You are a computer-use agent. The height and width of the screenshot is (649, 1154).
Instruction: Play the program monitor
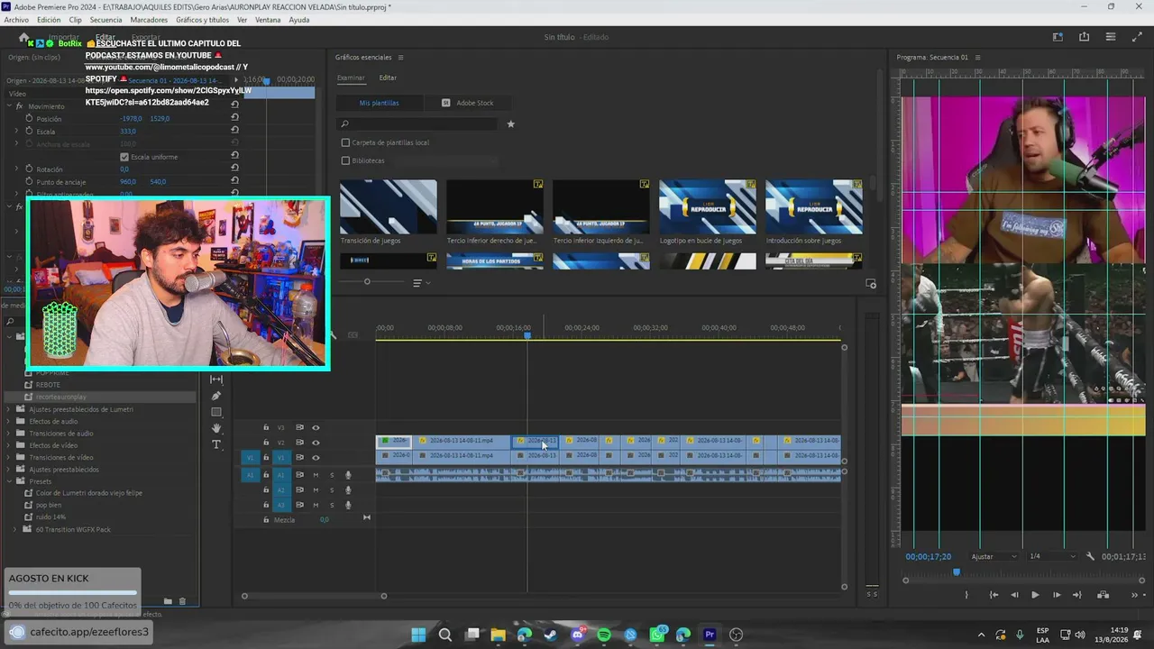coord(1035,595)
